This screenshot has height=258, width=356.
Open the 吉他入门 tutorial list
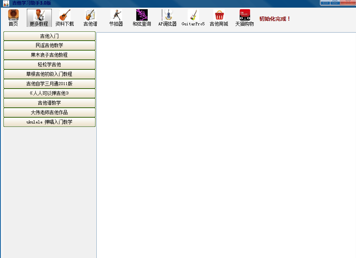(49, 36)
